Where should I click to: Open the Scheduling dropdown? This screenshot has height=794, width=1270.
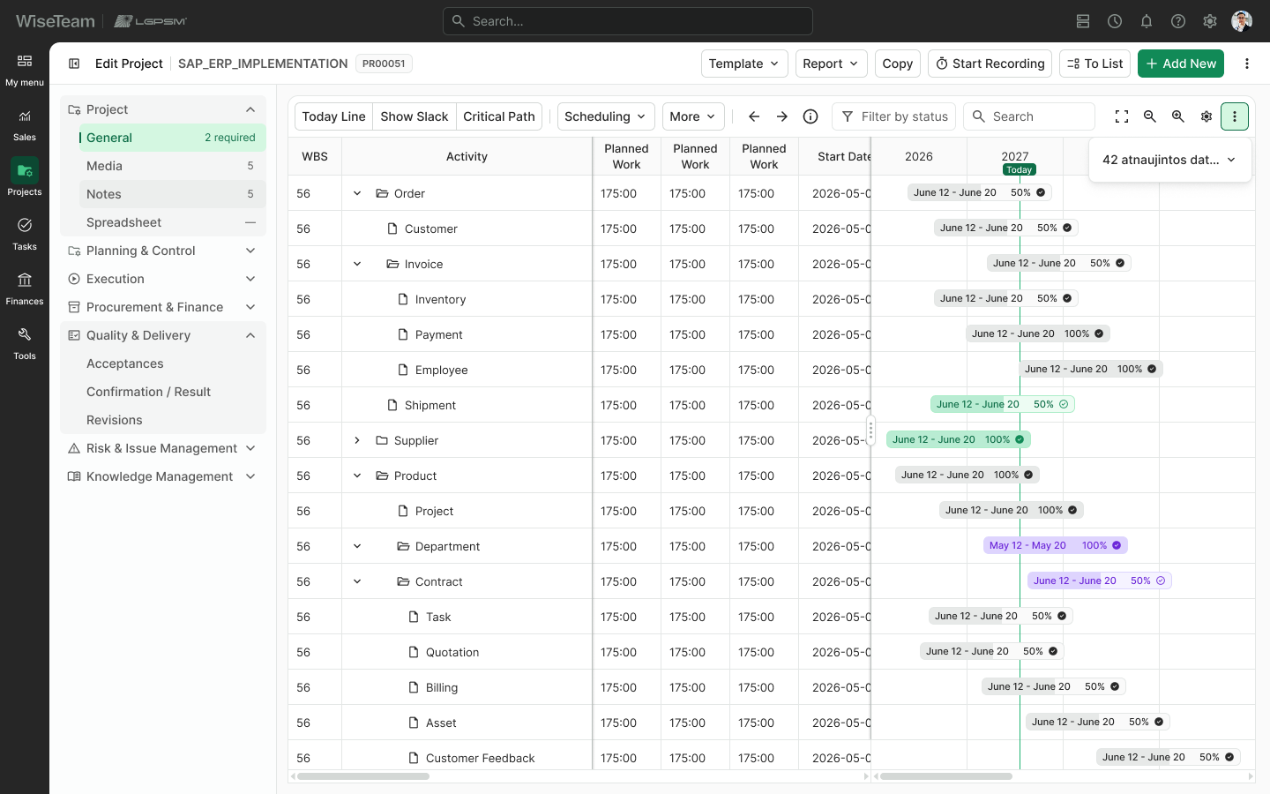tap(606, 116)
